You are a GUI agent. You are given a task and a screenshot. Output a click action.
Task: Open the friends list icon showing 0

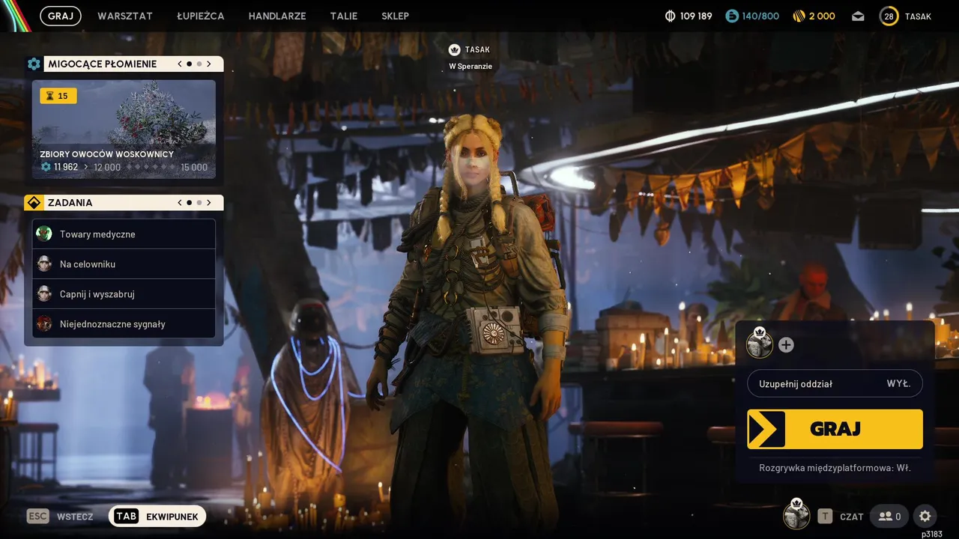(889, 517)
